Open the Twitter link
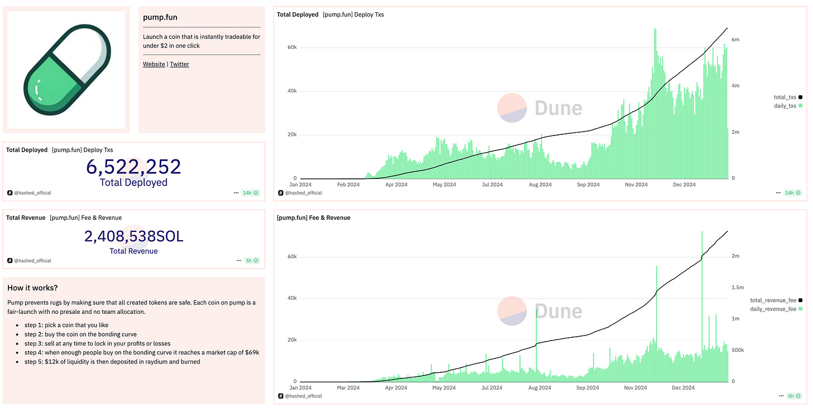Image resolution: width=813 pixels, height=408 pixels. (x=179, y=64)
